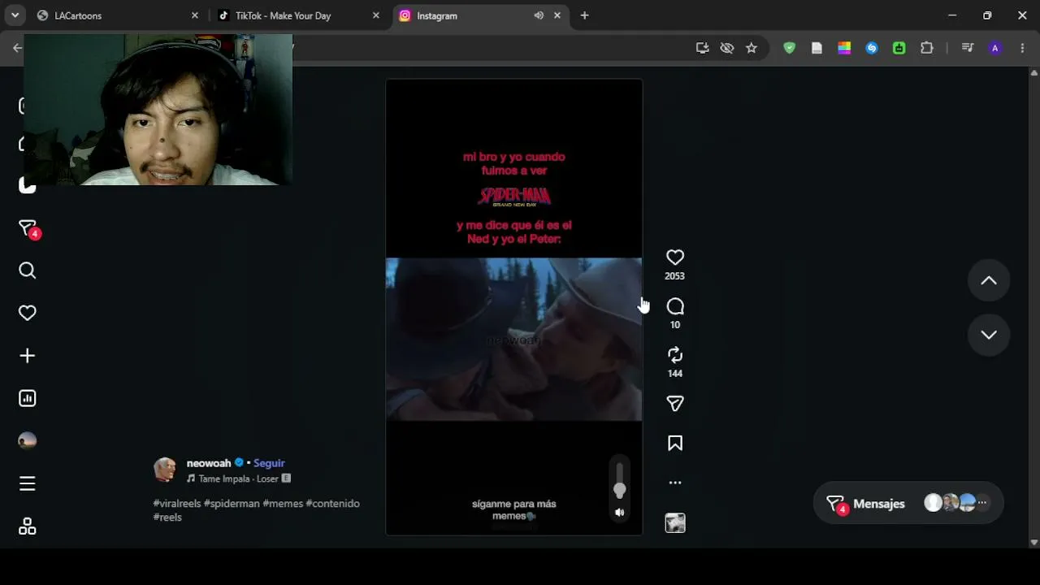This screenshot has height=585, width=1040.
Task: Open the Chrome three-dot menu
Action: 1022,48
